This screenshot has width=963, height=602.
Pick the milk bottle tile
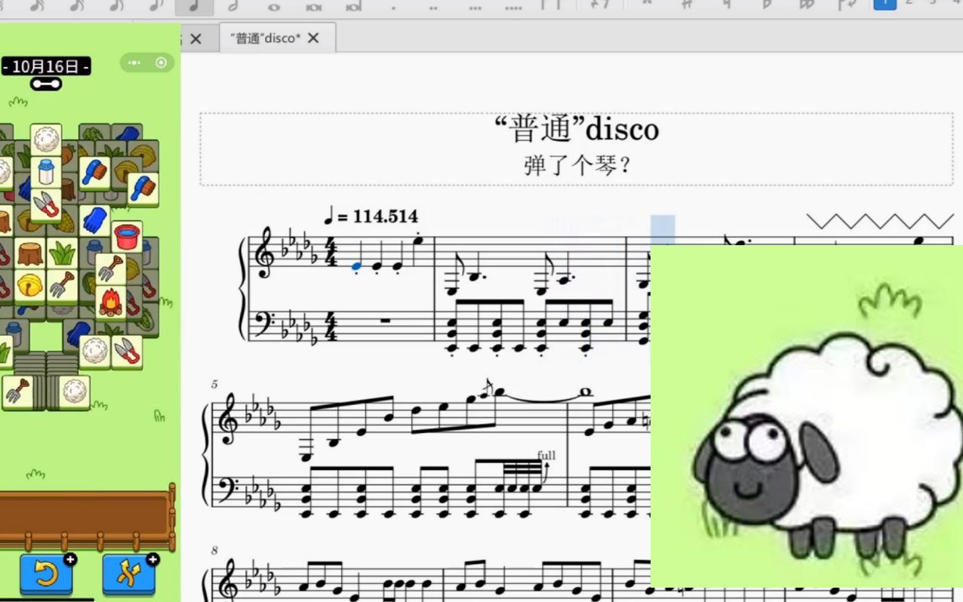tap(46, 173)
